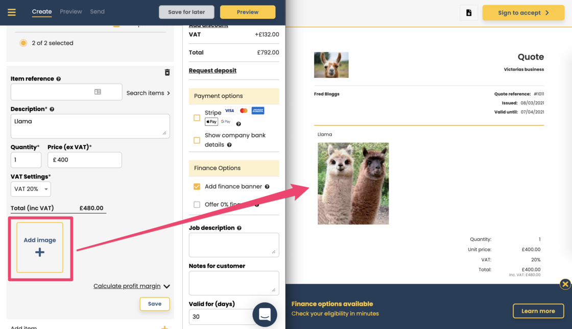
Task: Click the Description text field
Action: (90, 126)
